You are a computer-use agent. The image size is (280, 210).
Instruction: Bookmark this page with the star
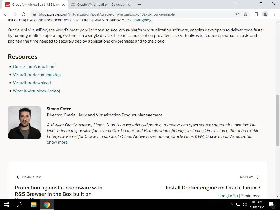pos(246,14)
